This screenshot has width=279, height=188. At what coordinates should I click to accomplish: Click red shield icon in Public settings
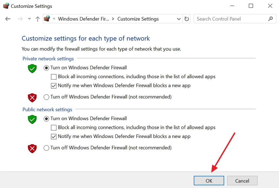tap(32, 148)
